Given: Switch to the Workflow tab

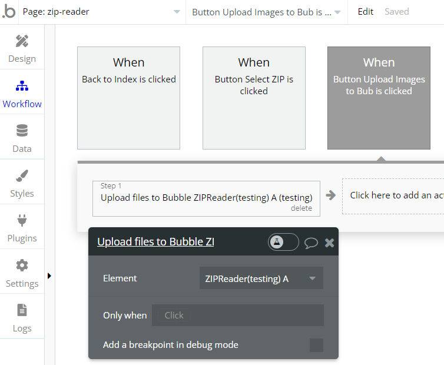Looking at the screenshot, I should coord(22,93).
